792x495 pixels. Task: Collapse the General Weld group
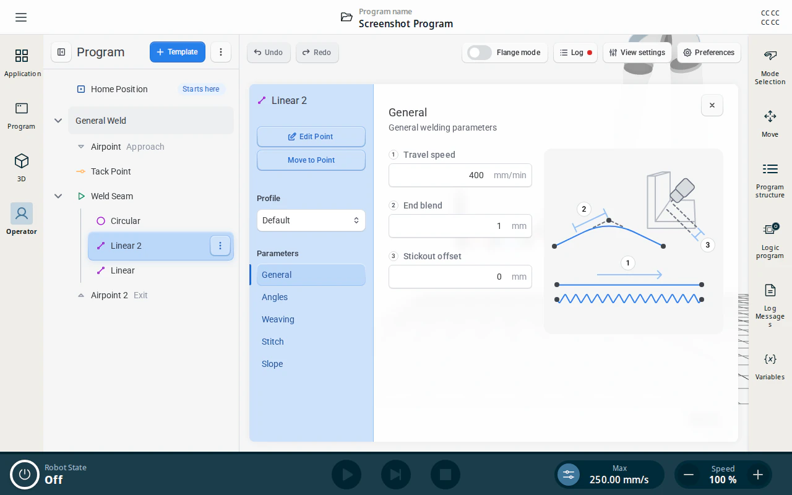point(58,121)
